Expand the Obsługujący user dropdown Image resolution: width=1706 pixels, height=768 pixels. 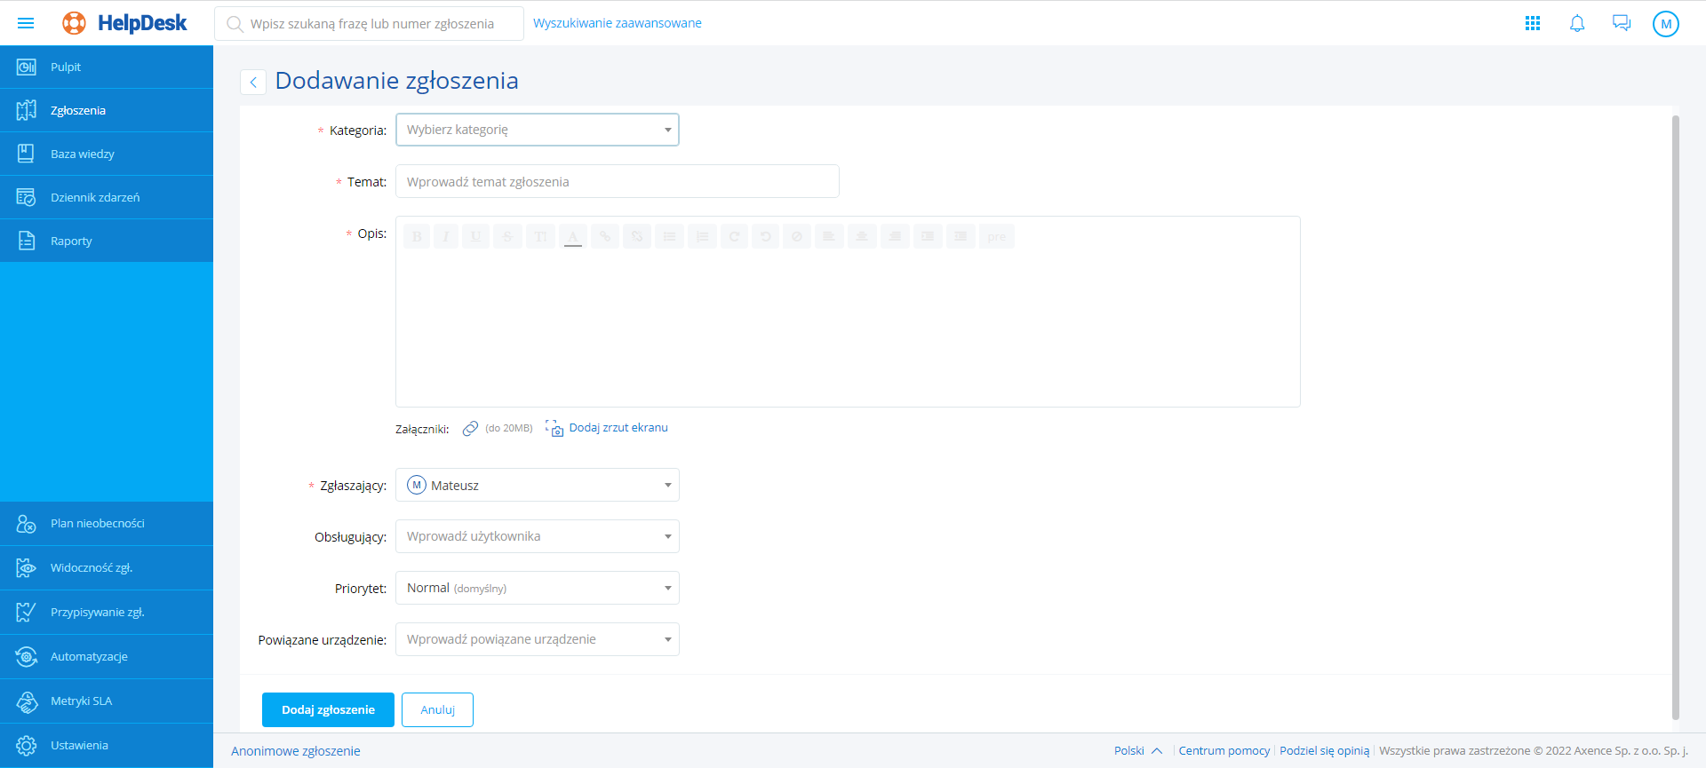click(537, 536)
